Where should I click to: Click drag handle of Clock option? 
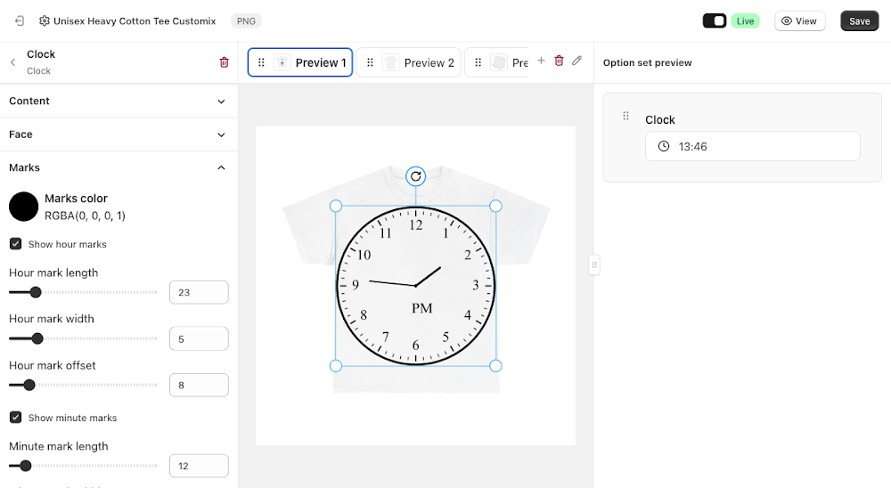coord(625,116)
